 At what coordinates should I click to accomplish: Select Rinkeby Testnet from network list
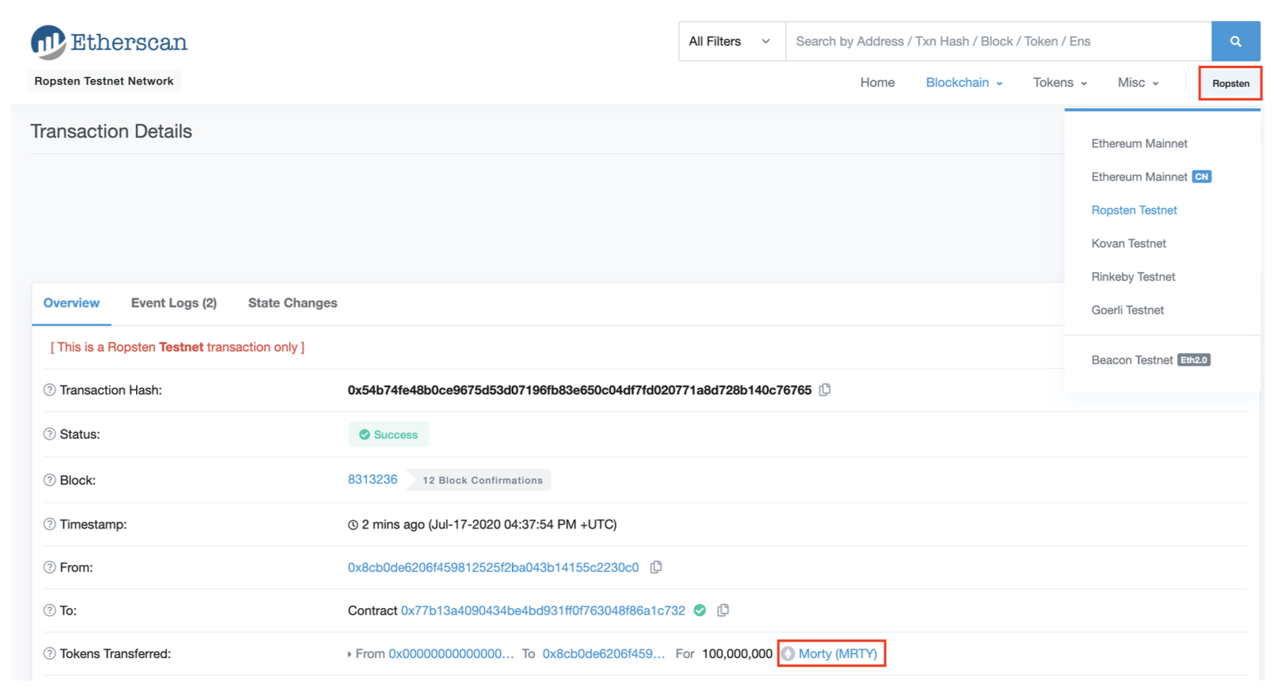click(1133, 277)
